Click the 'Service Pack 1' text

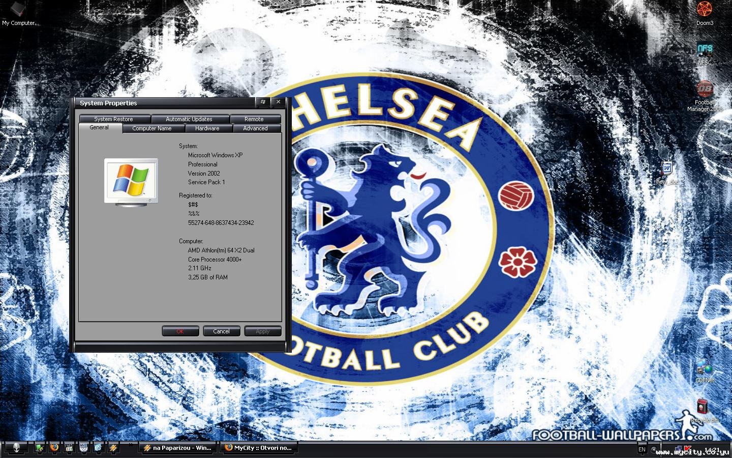206,182
